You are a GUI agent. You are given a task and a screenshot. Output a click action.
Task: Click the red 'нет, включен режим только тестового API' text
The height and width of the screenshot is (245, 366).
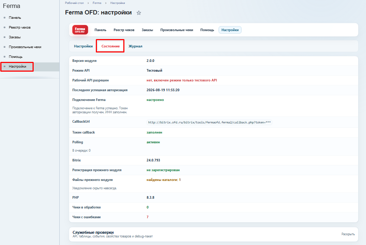coord(182,80)
